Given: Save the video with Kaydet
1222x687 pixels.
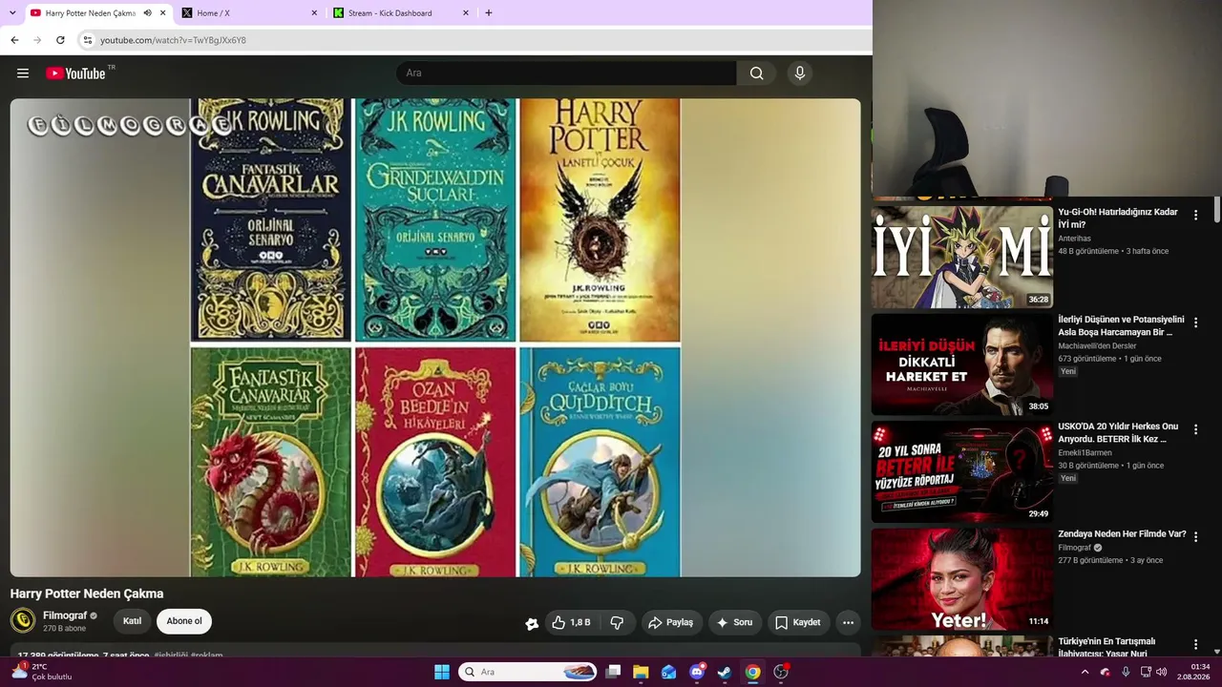Looking at the screenshot, I should [798, 622].
